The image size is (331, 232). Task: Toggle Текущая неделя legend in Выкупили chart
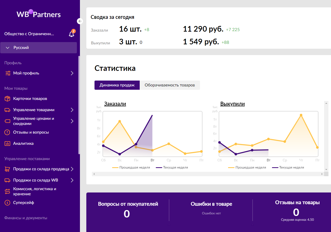288,167
